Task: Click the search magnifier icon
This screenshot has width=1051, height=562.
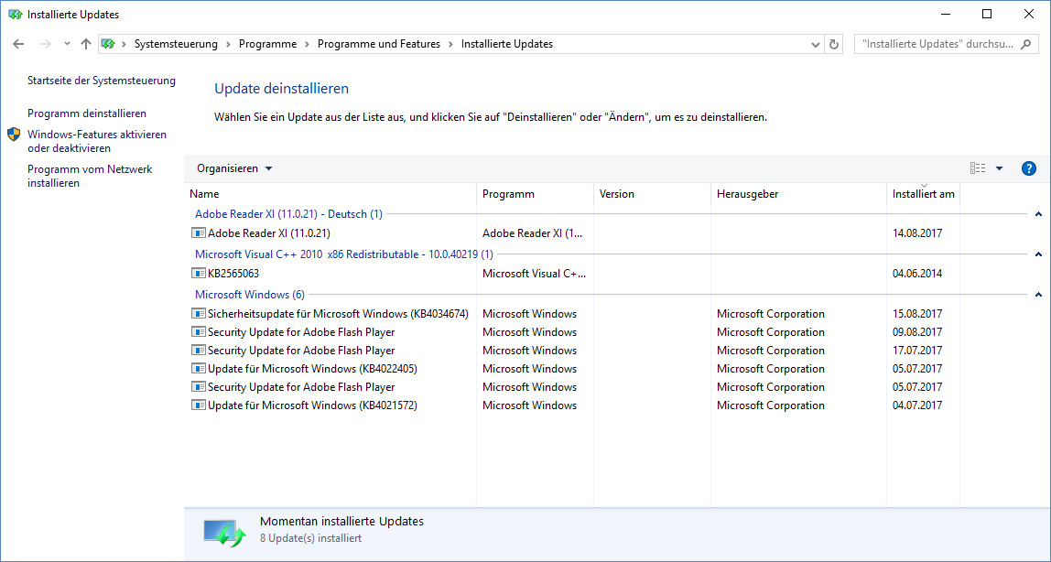Action: pyautogui.click(x=1025, y=44)
